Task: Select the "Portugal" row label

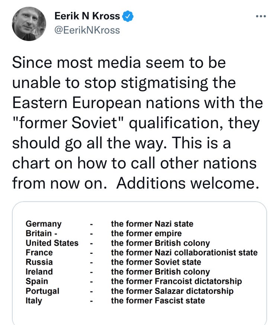Action: click(x=42, y=291)
